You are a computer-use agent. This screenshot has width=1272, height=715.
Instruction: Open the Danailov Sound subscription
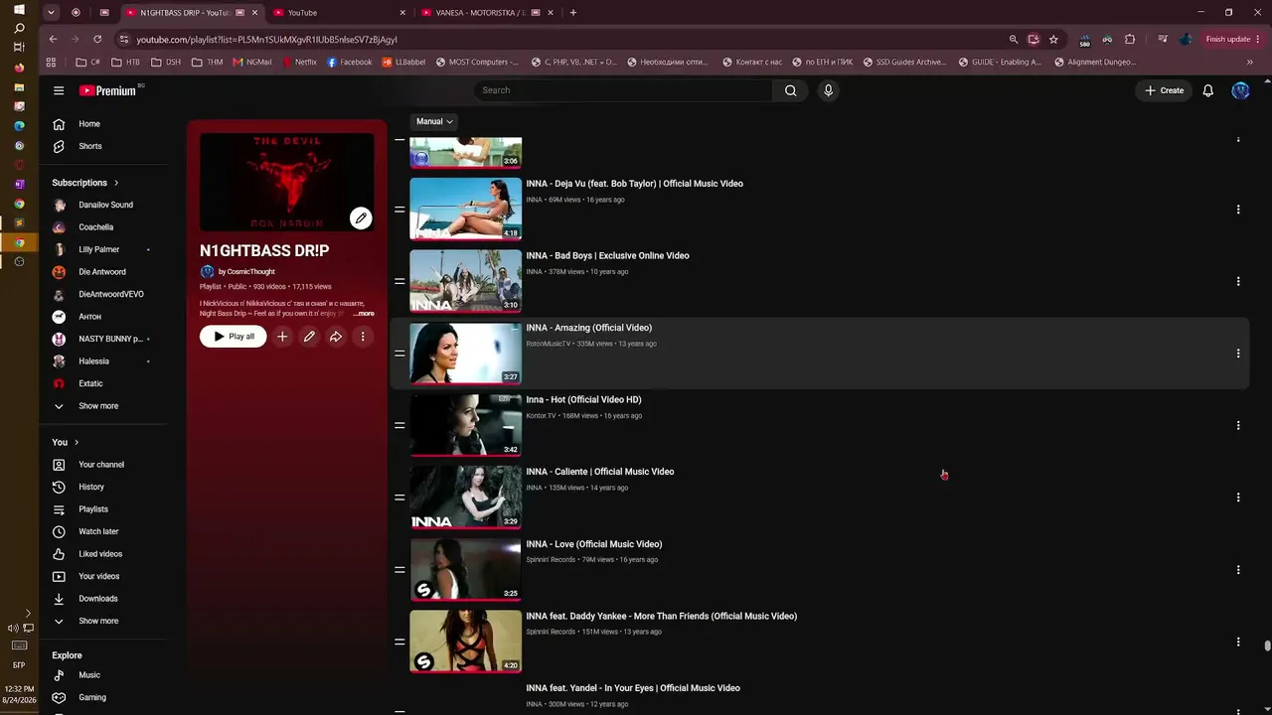tap(104, 205)
